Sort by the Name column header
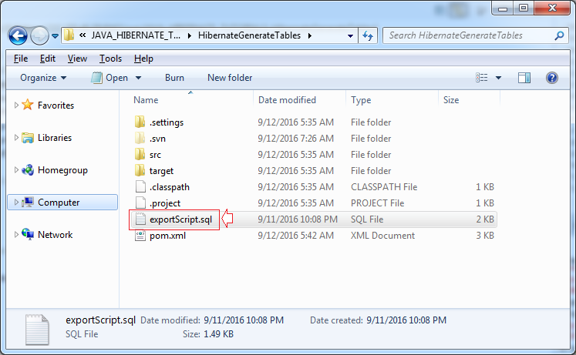Viewport: 576px width, 355px height. point(146,100)
